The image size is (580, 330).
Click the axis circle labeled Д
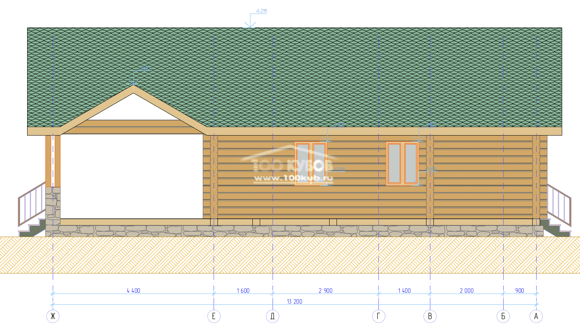click(x=273, y=316)
